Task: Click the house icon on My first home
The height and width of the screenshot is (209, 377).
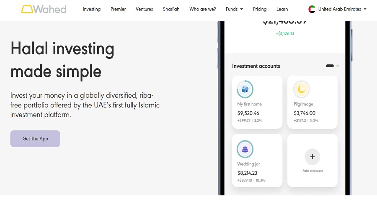Action: [x=245, y=89]
